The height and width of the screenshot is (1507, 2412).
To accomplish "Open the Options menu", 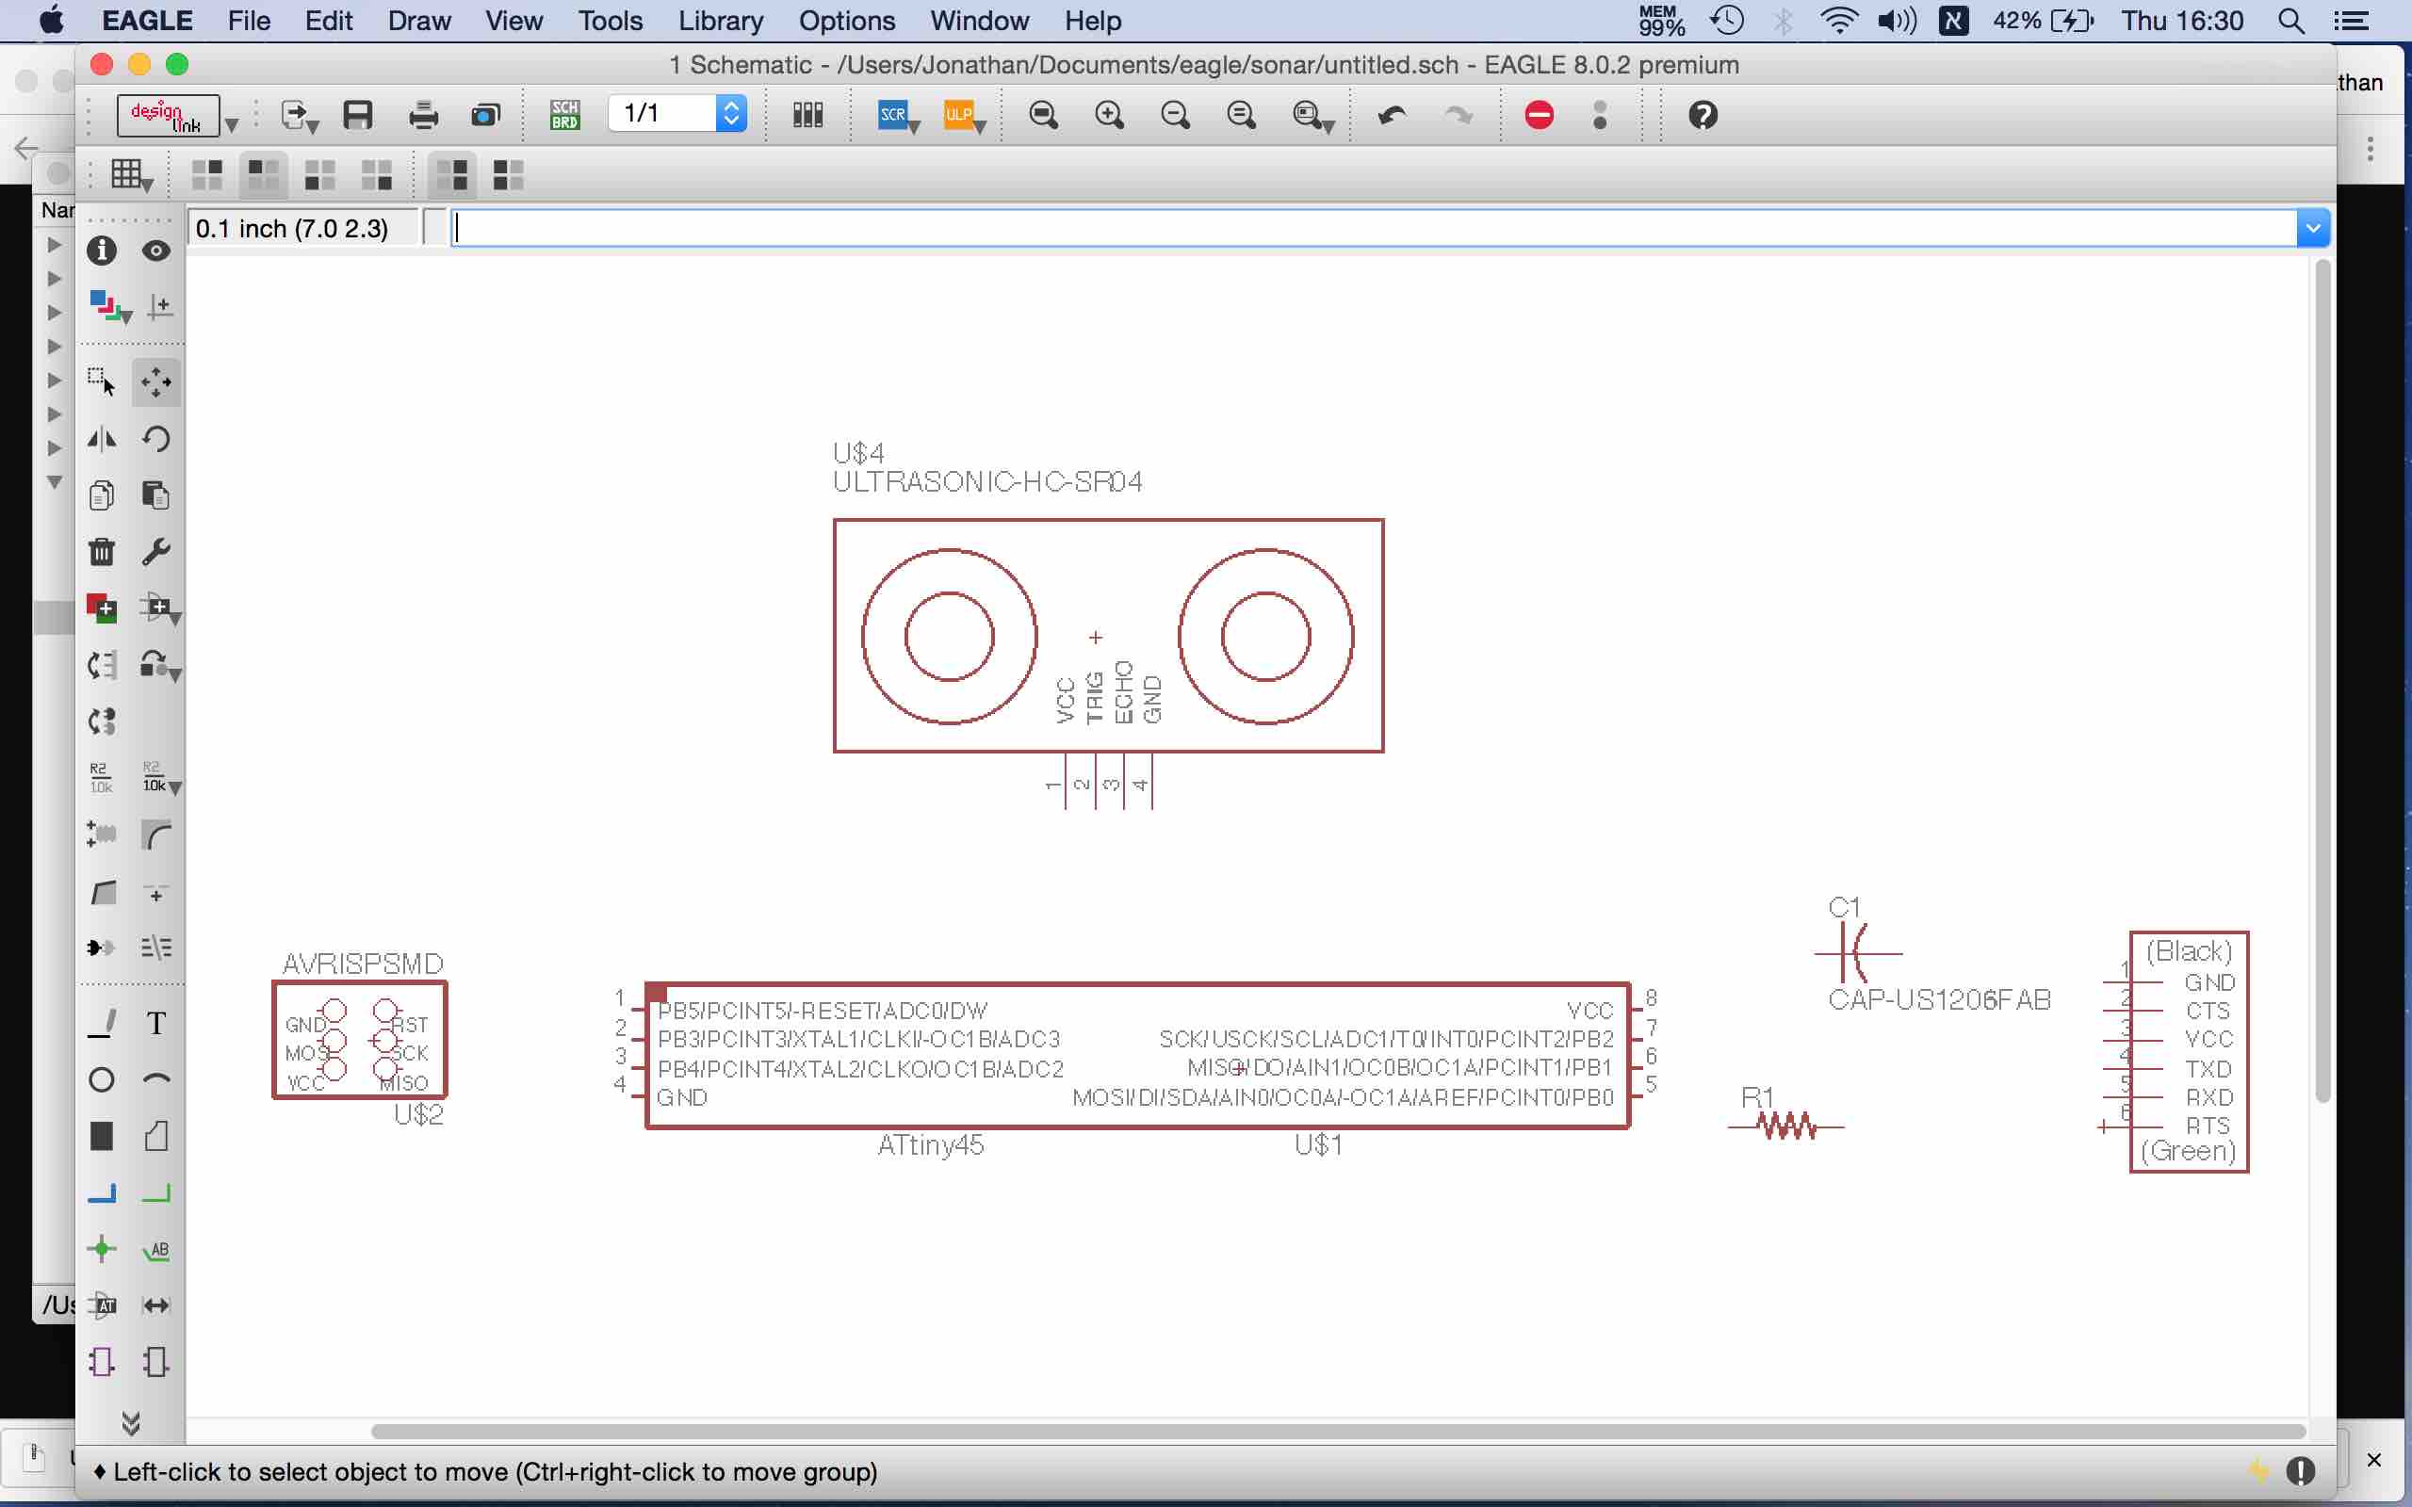I will tap(846, 21).
